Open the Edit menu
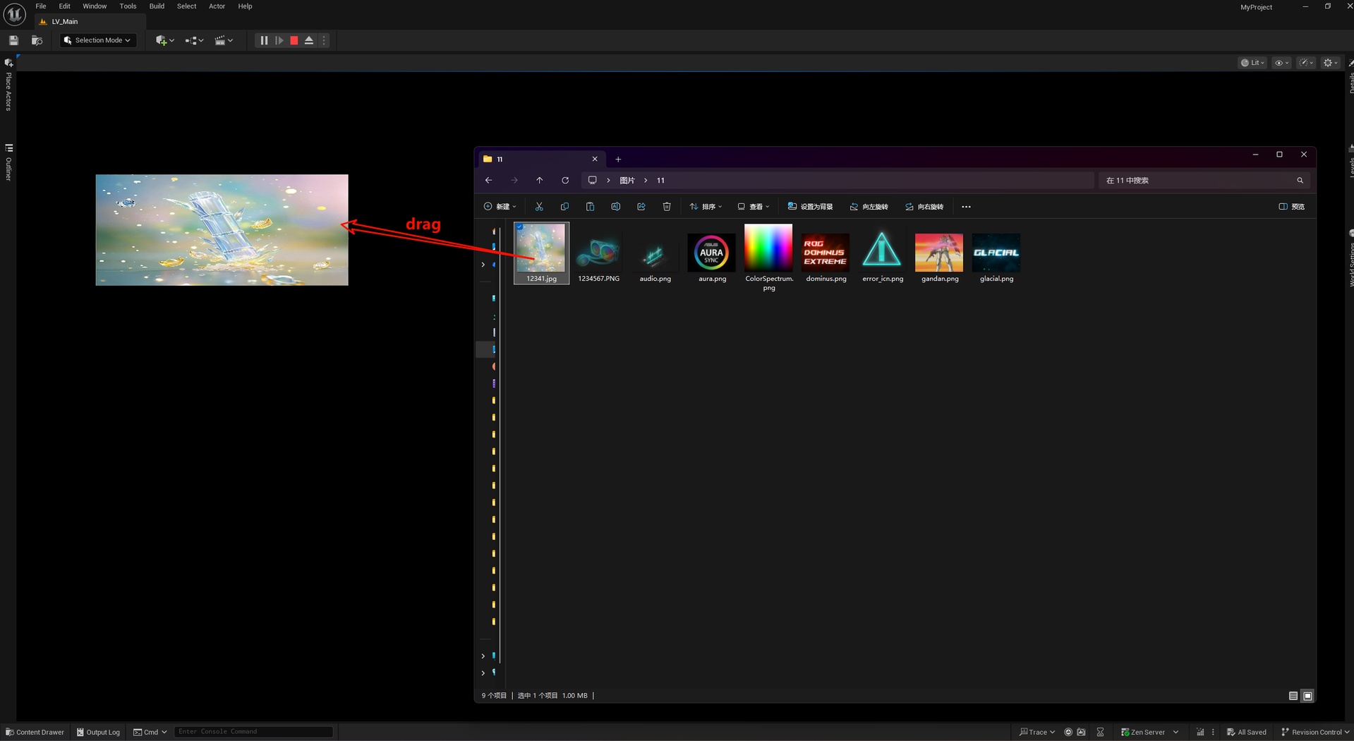This screenshot has height=741, width=1354. coord(64,6)
